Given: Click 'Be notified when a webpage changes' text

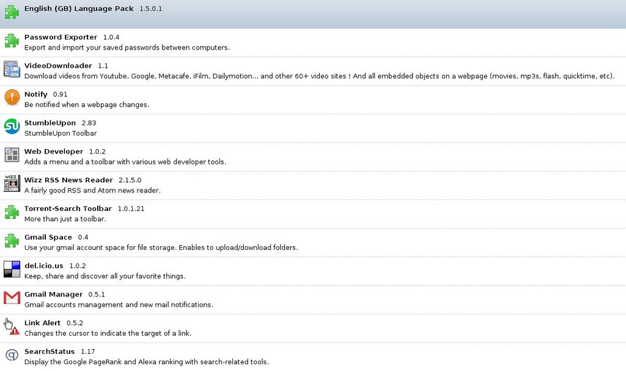Looking at the screenshot, I should pos(87,105).
